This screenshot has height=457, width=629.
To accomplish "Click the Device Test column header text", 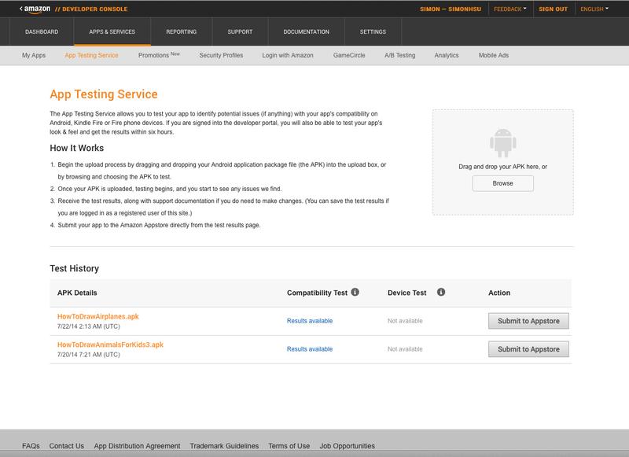I will pyautogui.click(x=406, y=293).
